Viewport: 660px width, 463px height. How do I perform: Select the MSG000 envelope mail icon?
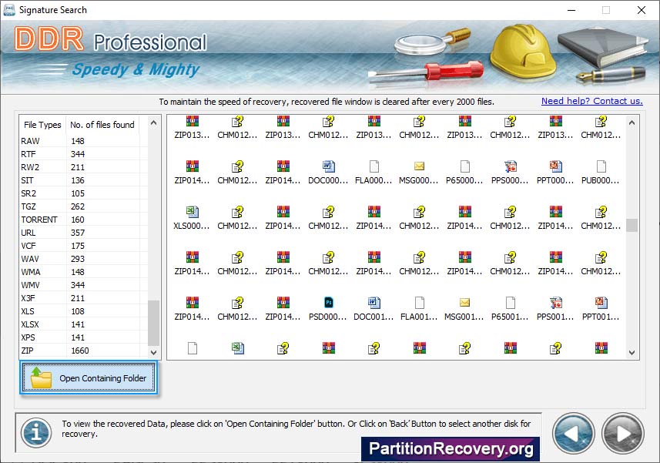coord(420,166)
